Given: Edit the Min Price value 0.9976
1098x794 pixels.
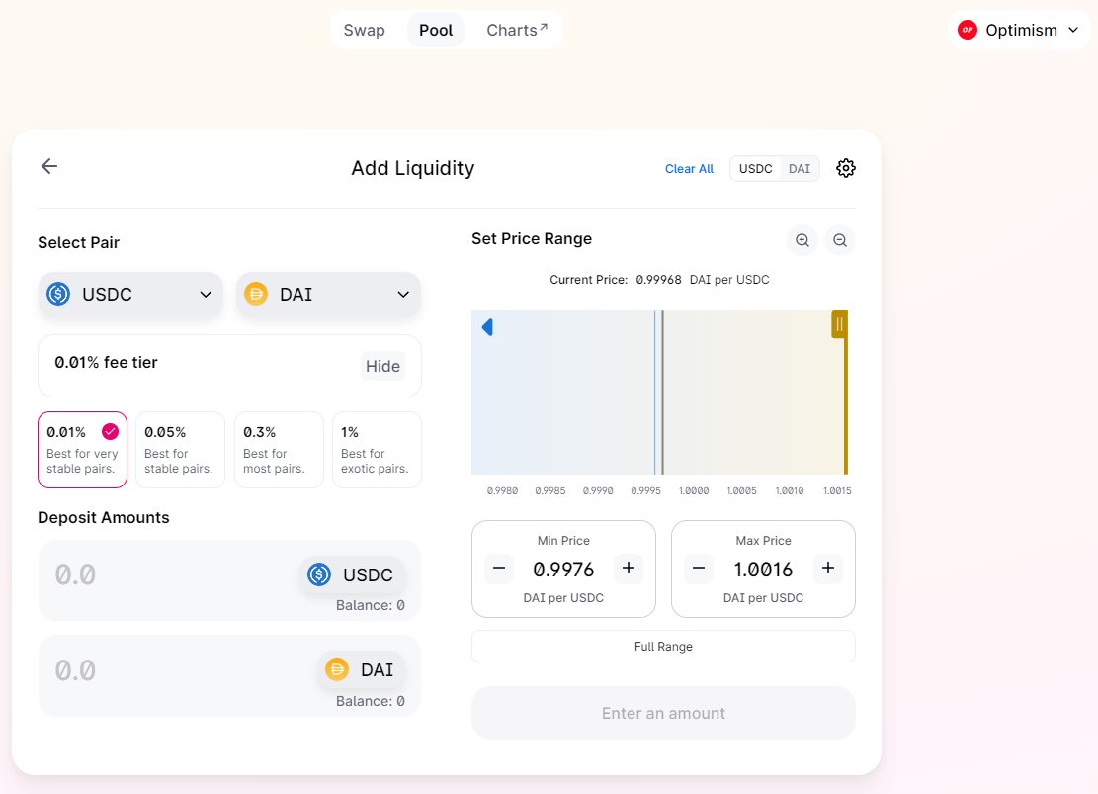Looking at the screenshot, I should pyautogui.click(x=563, y=569).
